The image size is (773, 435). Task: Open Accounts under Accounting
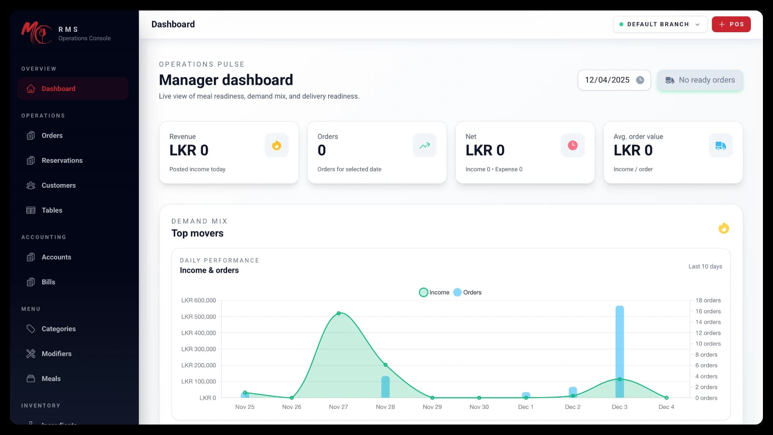56,257
